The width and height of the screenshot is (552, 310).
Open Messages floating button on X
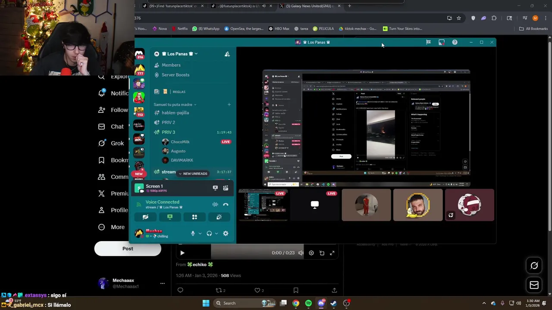click(x=534, y=285)
